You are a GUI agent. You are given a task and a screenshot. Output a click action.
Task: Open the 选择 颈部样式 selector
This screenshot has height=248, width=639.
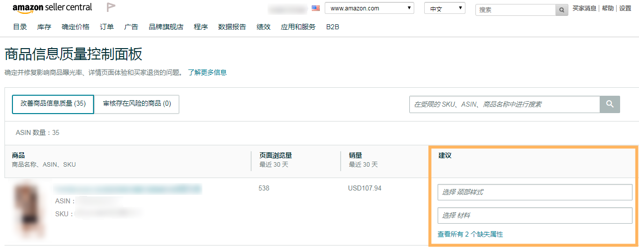click(535, 192)
